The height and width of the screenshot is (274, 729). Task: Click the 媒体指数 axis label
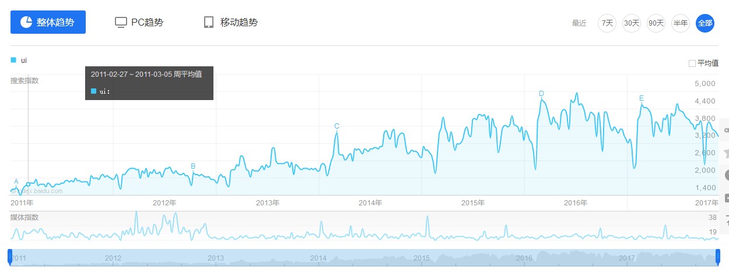(x=24, y=218)
